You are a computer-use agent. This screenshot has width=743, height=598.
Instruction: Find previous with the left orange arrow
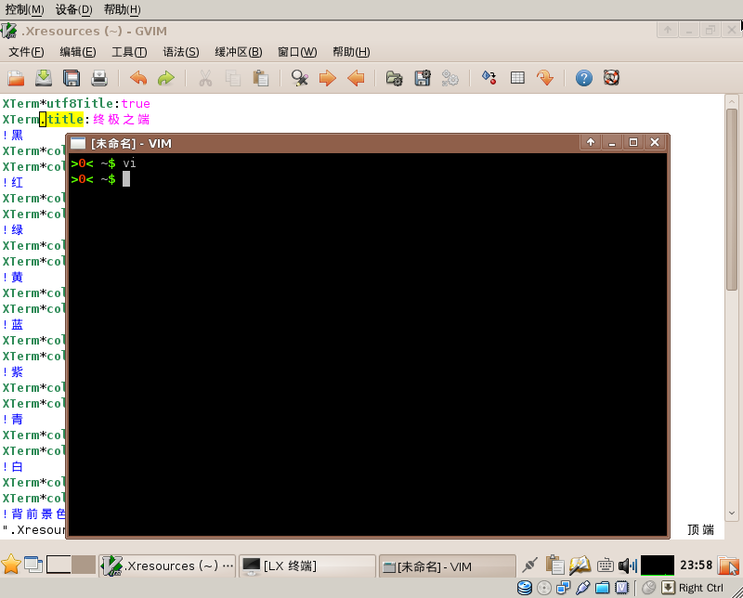tap(356, 78)
